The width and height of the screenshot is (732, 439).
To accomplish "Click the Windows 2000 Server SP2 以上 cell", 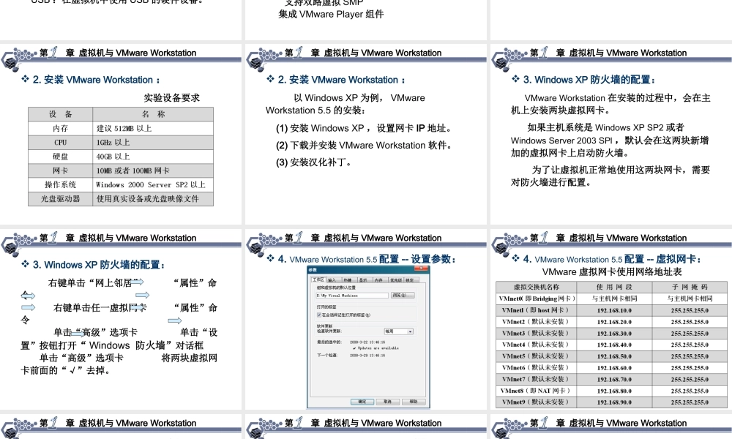I will tap(153, 184).
